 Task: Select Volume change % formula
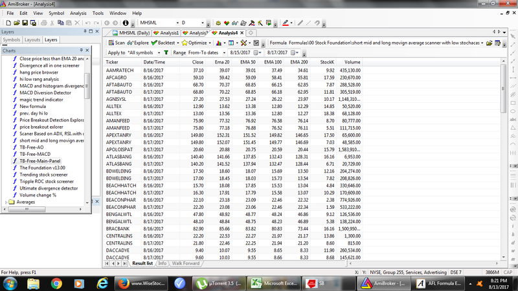coord(38,195)
